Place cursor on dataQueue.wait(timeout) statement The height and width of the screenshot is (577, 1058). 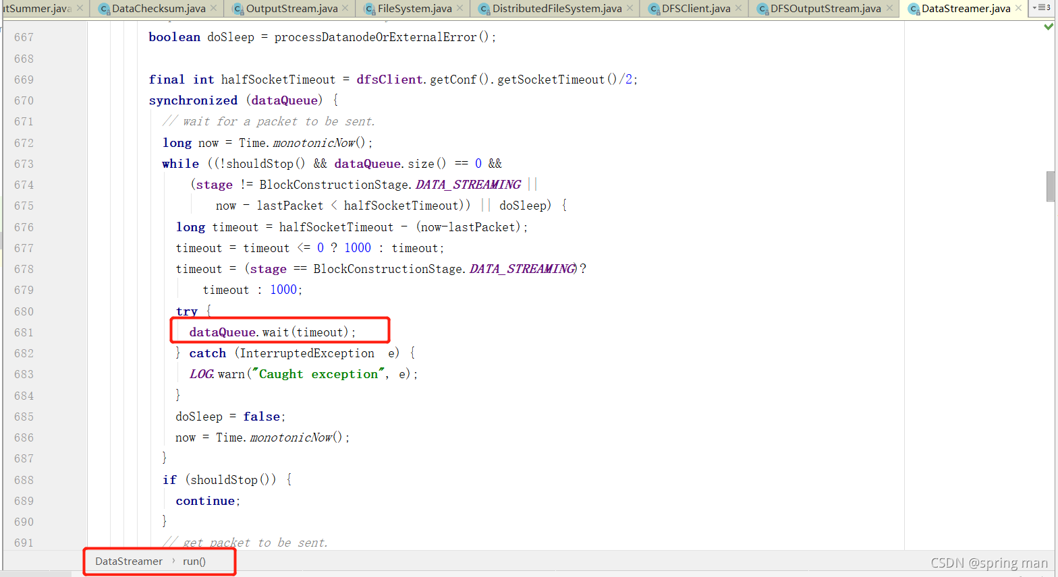272,332
